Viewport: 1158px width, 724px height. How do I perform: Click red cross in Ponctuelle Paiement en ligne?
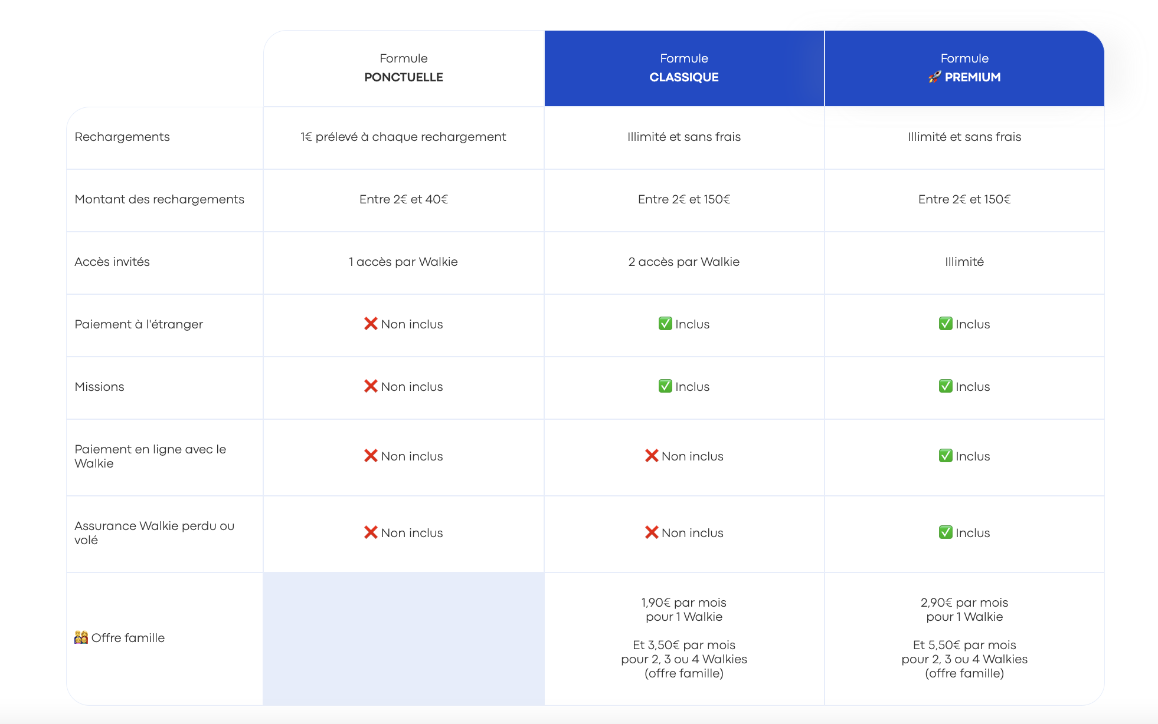pyautogui.click(x=371, y=456)
